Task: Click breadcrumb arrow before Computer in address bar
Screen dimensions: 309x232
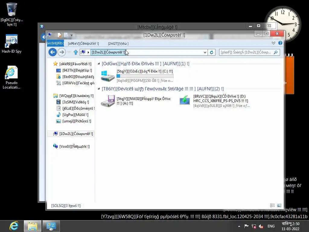Action: coord(88,52)
